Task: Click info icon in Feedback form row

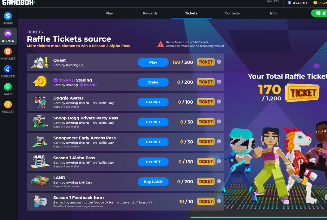Action: click(x=219, y=201)
